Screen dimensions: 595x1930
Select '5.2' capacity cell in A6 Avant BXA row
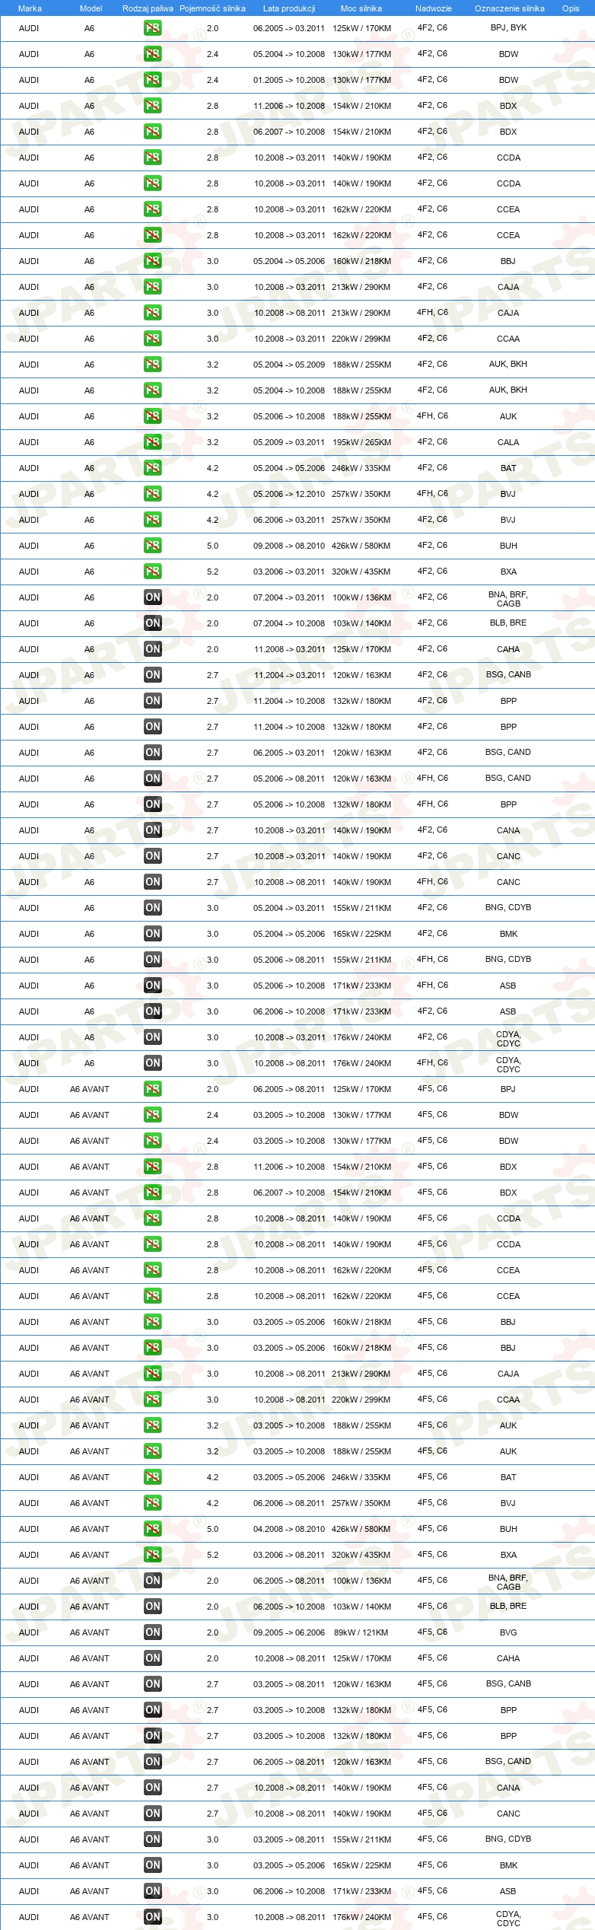pyautogui.click(x=212, y=1555)
